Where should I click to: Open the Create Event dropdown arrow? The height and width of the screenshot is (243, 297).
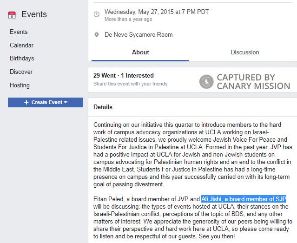(x=66, y=102)
